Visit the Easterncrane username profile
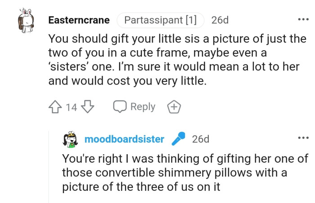The height and width of the screenshot is (203, 315). click(79, 21)
